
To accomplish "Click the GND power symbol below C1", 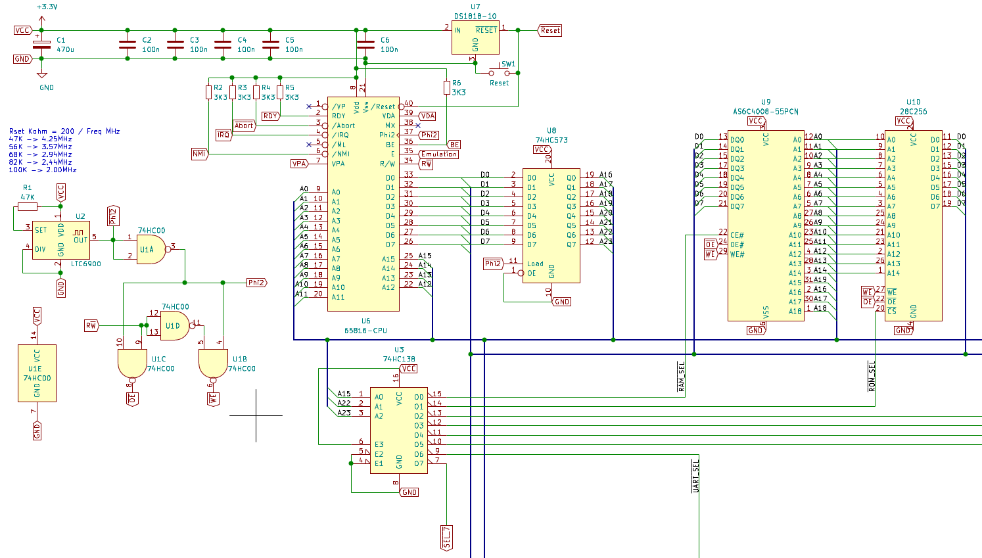I will [x=41, y=76].
